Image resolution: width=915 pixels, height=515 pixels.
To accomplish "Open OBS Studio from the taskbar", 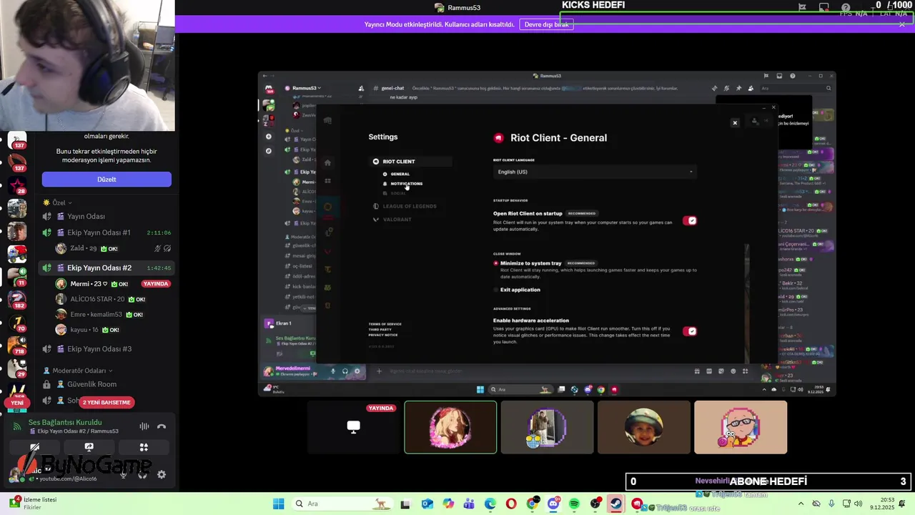I will click(x=595, y=504).
